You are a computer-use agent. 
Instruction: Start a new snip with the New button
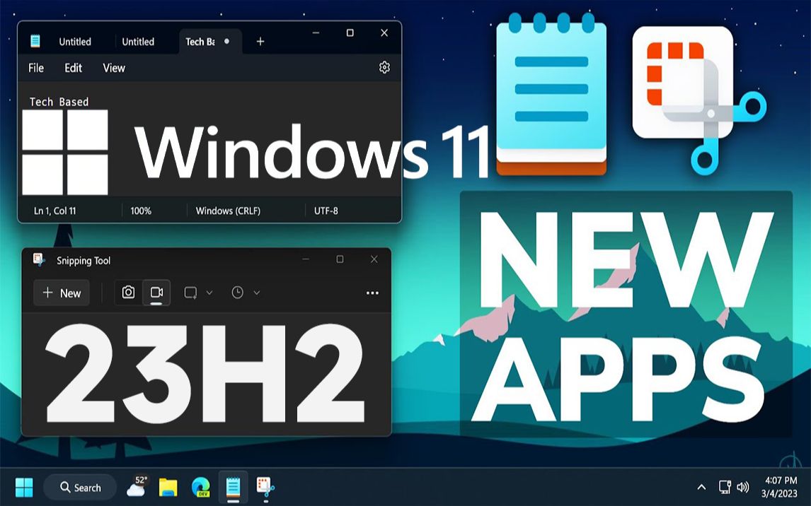[x=62, y=292]
